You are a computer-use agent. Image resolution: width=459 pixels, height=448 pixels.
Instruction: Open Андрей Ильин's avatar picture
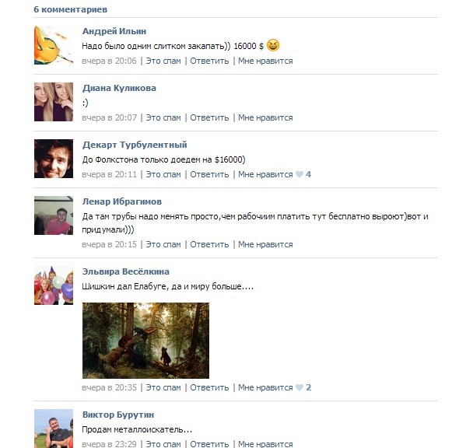click(x=54, y=45)
